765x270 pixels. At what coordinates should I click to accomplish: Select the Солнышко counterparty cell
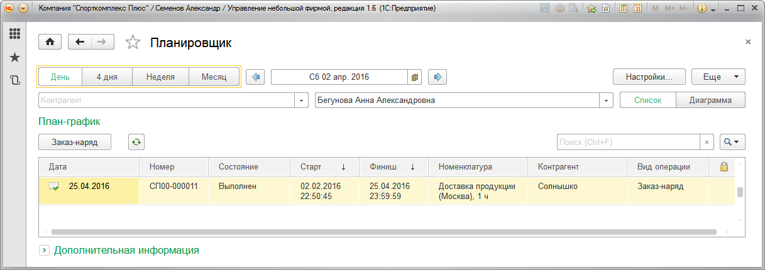(x=578, y=191)
